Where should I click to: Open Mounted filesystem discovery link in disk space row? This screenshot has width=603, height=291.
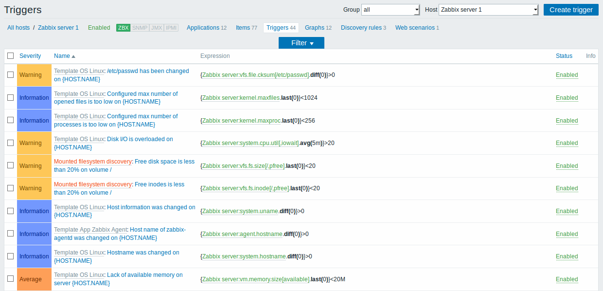click(x=93, y=162)
